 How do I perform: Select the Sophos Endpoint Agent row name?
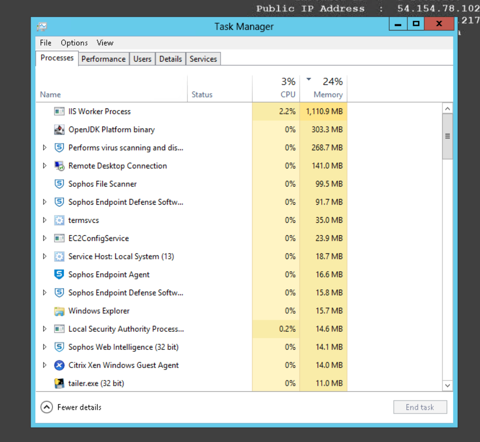point(109,275)
